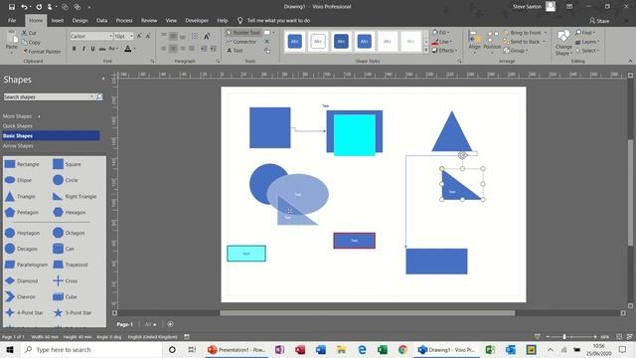Expand the Shape Styles gallery

[426, 51]
